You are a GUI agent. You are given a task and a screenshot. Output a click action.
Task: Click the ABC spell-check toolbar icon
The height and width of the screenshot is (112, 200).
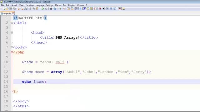coord(120,9)
